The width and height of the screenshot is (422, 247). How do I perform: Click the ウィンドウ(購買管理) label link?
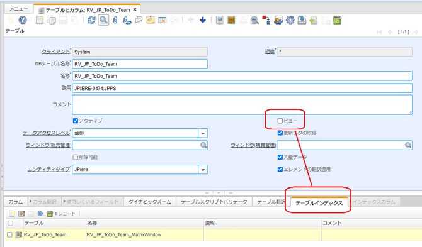click(x=253, y=145)
